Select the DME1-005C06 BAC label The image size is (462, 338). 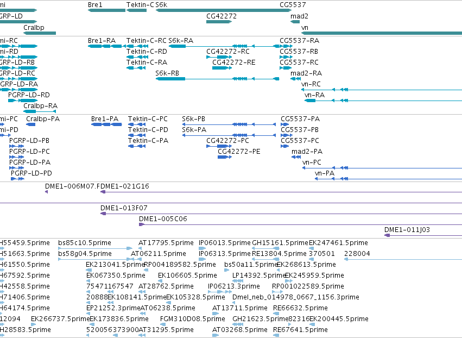(163, 219)
